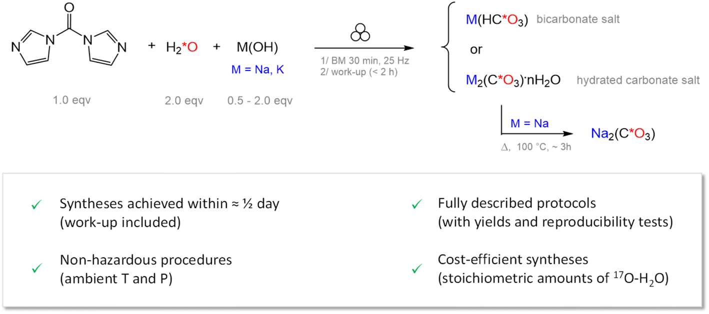Click the M(HC*O3) bicarbonate salt formula
Viewport: 709px width, 314px height.
coord(496,21)
